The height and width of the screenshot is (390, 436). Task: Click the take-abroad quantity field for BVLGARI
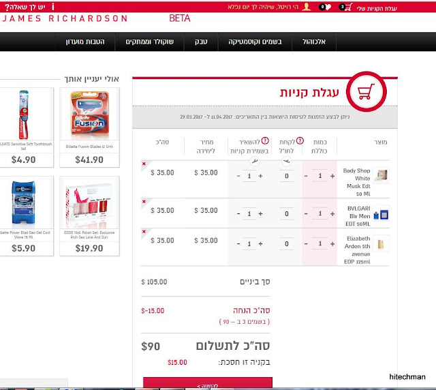286,214
